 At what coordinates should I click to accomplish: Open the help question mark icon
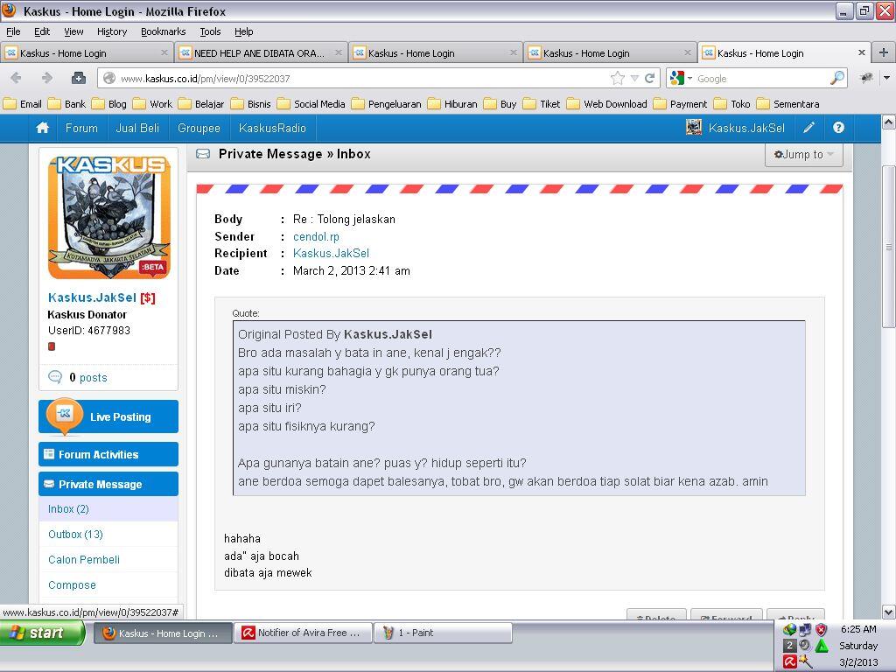tap(838, 128)
